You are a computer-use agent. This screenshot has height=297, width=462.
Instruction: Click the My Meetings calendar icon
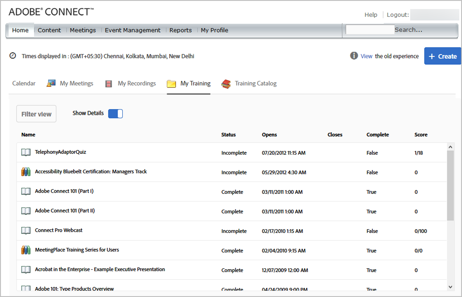click(51, 83)
